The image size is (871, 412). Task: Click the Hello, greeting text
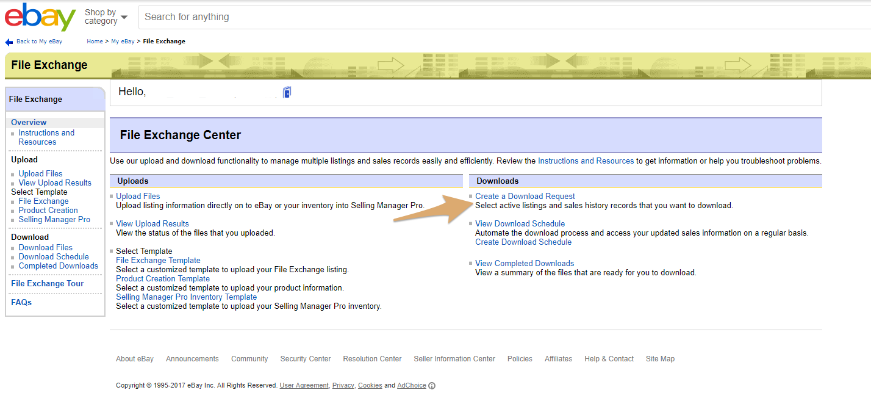pyautogui.click(x=132, y=92)
